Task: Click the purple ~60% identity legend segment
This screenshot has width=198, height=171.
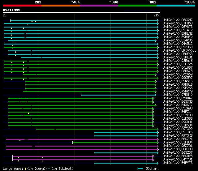Action: 99,6
